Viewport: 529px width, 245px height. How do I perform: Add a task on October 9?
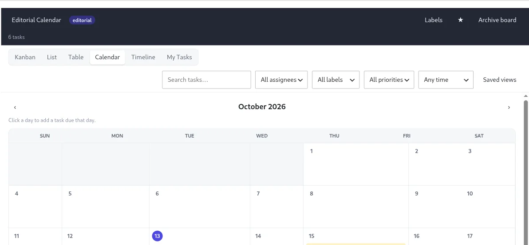tap(435, 207)
